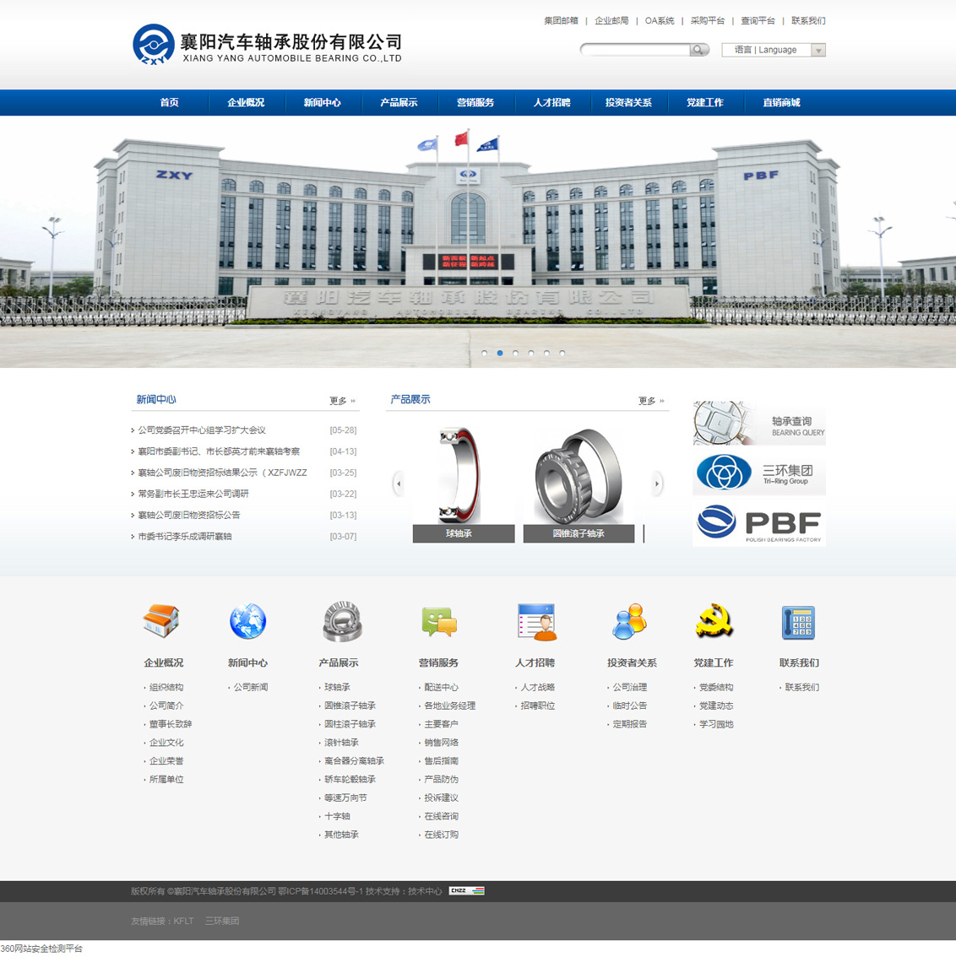Open the 公司党委召开中心组学习扩大会议 news link
956x957 pixels.
point(202,430)
